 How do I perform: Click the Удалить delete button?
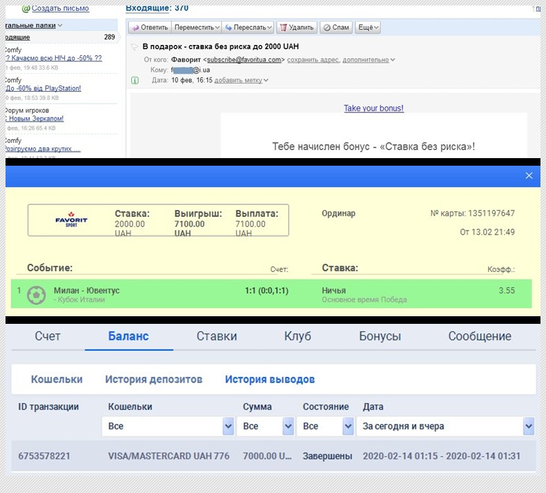pyautogui.click(x=297, y=27)
